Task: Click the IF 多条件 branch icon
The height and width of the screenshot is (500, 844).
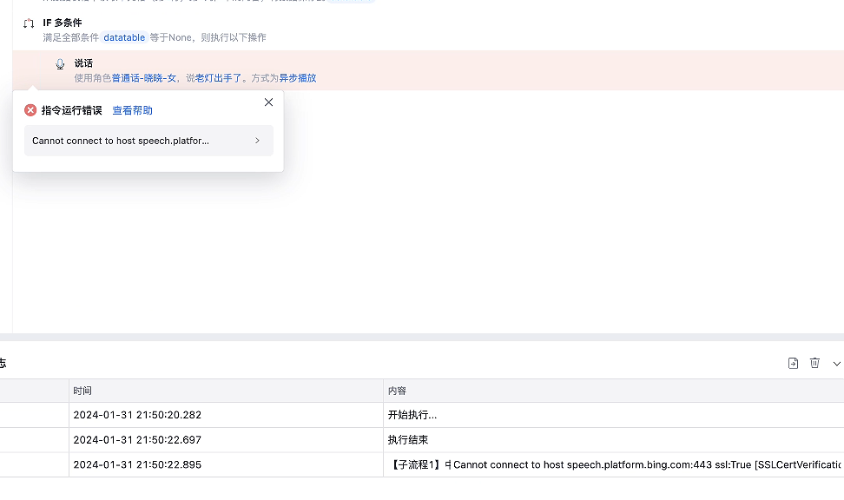Action: tap(29, 23)
